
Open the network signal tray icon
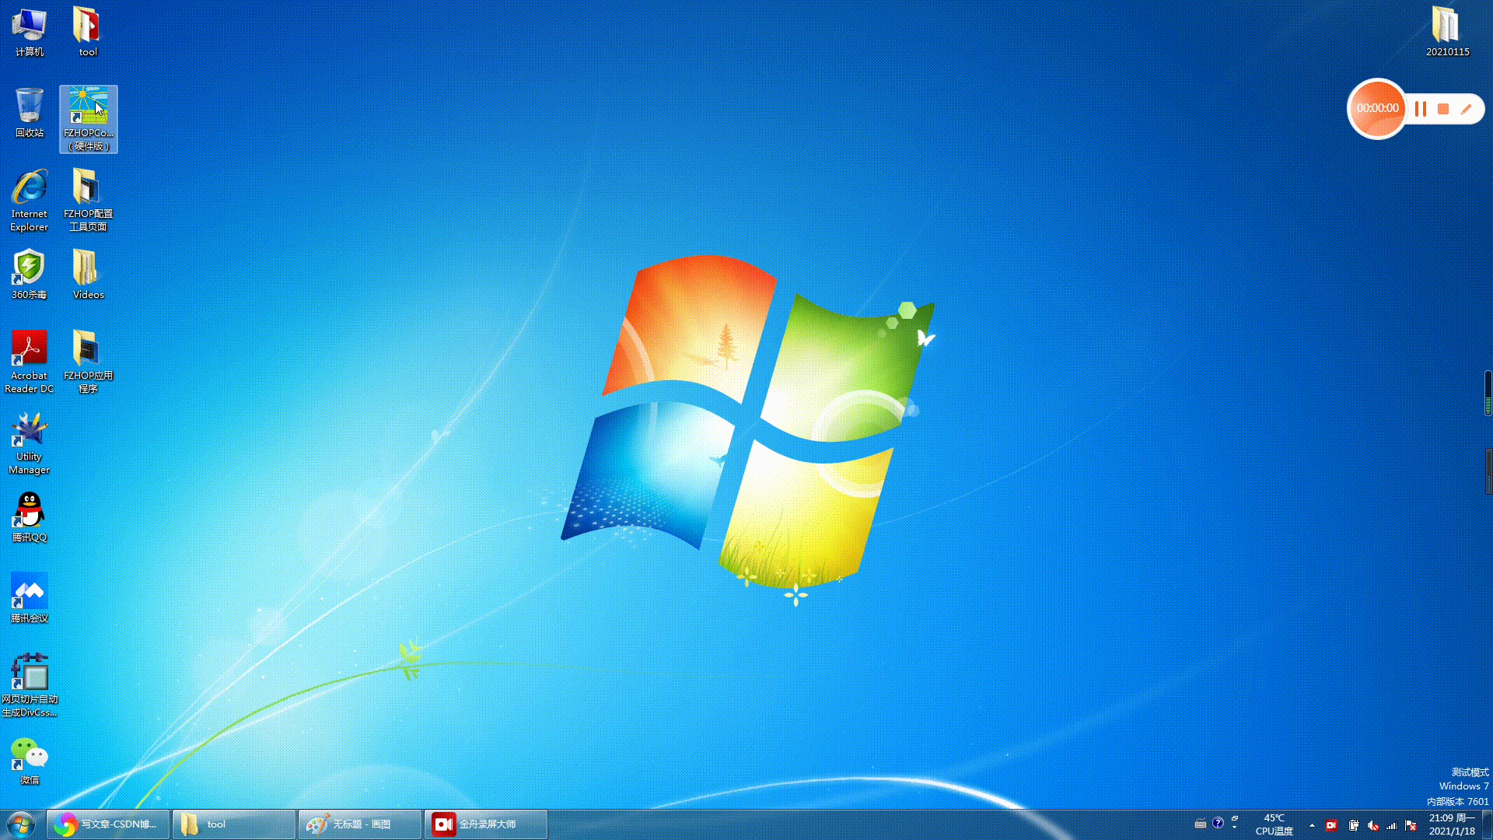coord(1391,825)
